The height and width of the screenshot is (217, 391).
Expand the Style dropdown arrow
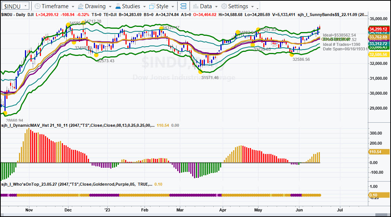point(172,7)
